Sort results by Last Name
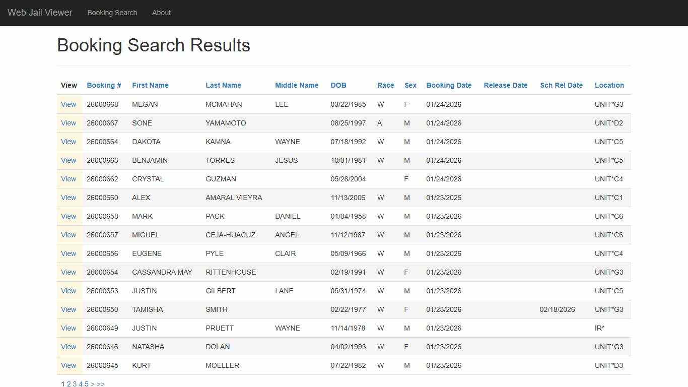688x387 pixels. [x=223, y=85]
